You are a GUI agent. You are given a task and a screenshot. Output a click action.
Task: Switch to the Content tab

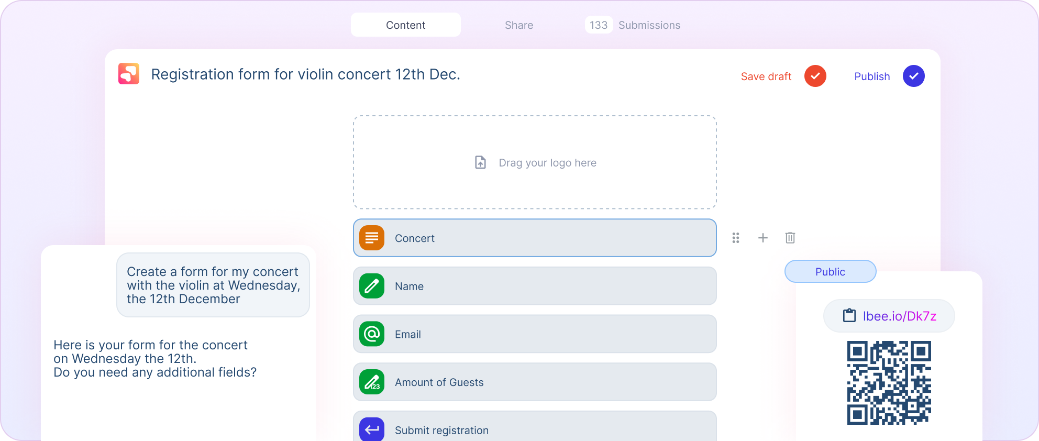point(405,25)
